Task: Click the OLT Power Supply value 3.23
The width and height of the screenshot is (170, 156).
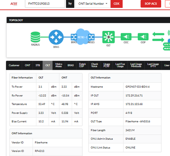Action: point(41,113)
